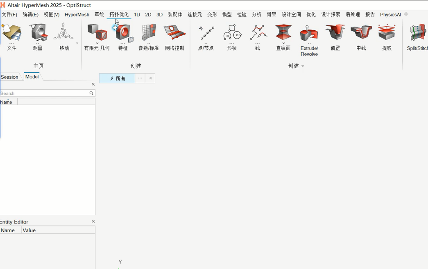Switch to the Session tab

9,77
